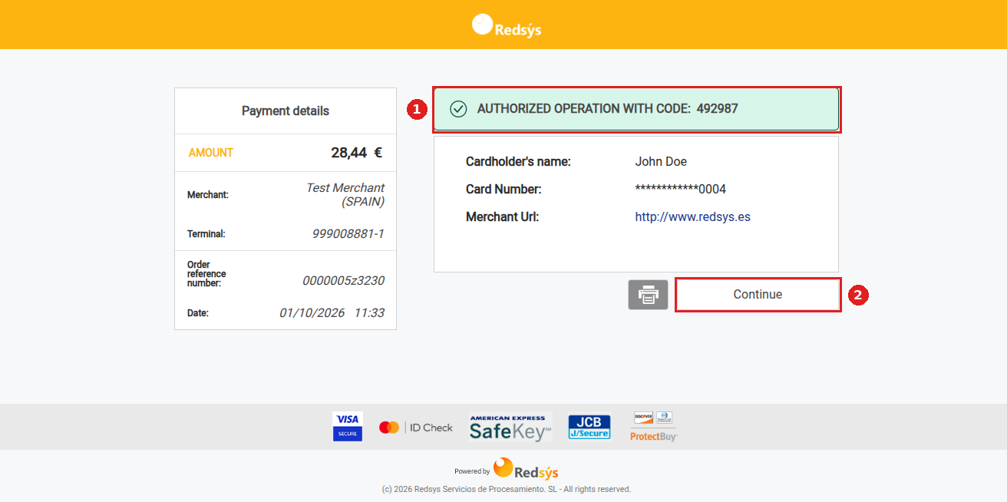Click the Visa Secure logo
The image size is (1007, 502).
(x=347, y=427)
